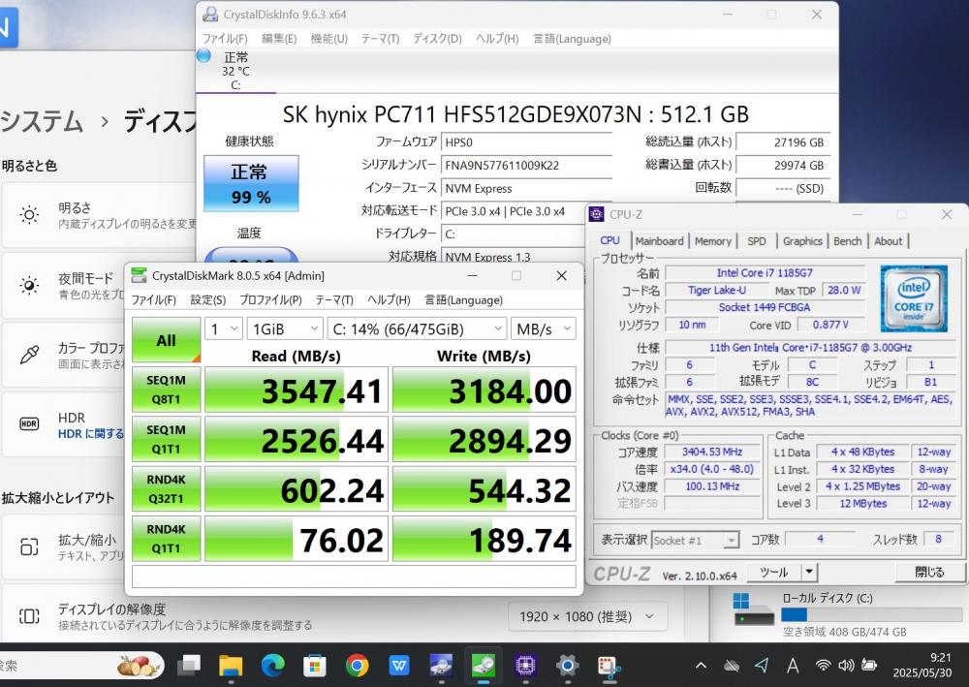
Task: Click the color profile eyedropper icon
Action: pyautogui.click(x=29, y=355)
